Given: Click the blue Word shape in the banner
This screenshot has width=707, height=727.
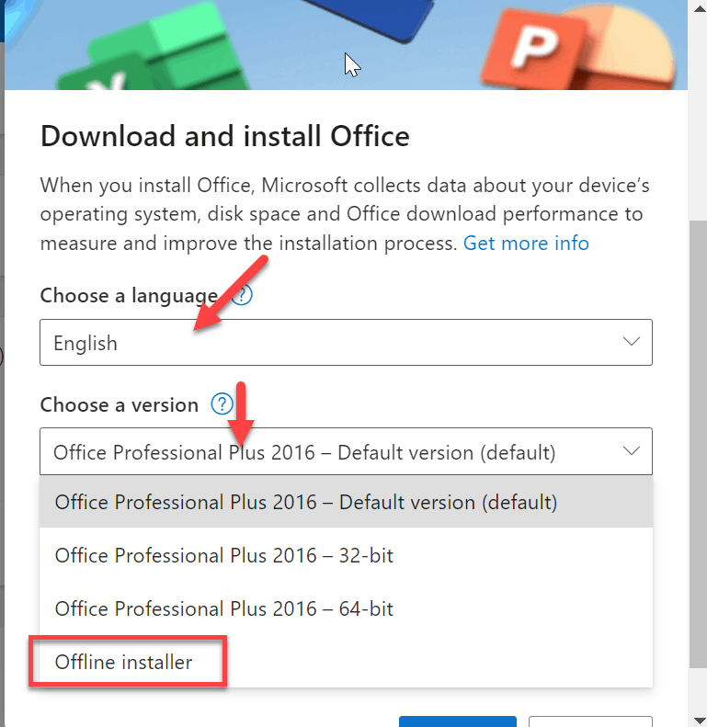Looking at the screenshot, I should point(371,18).
